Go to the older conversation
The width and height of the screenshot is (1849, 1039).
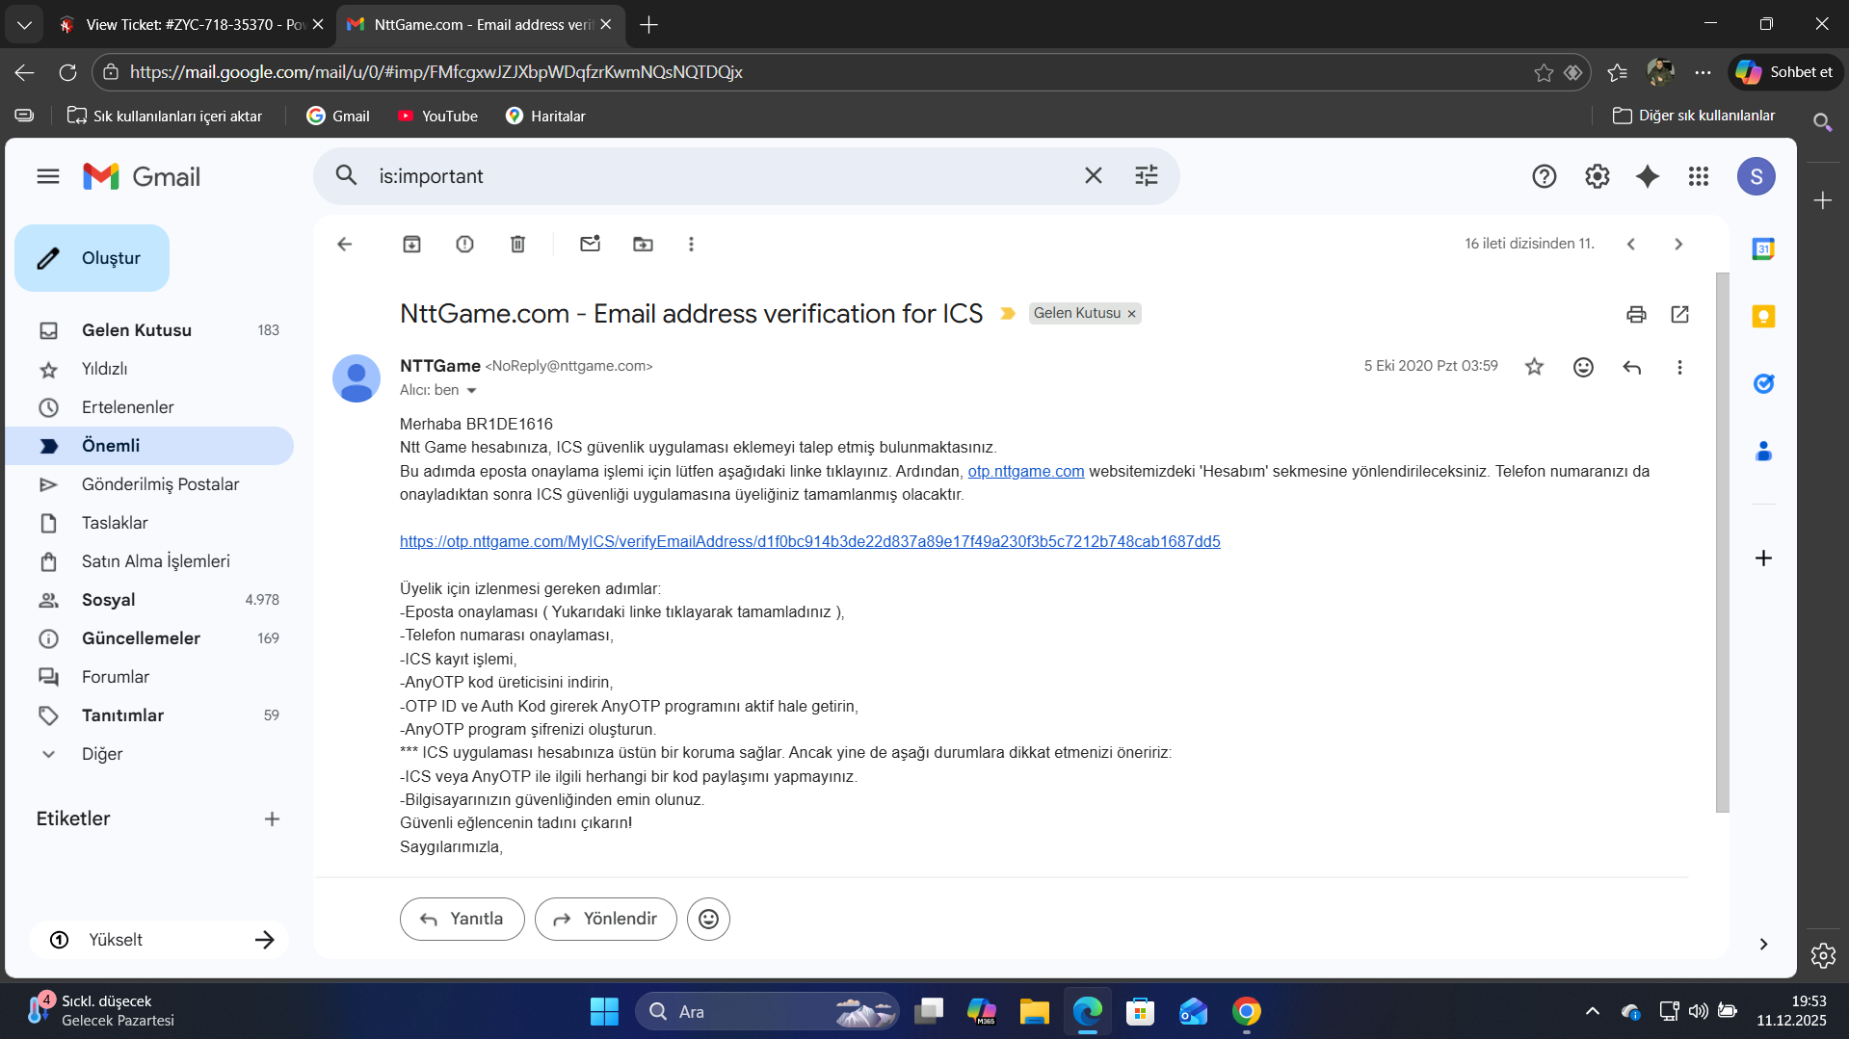point(1678,245)
